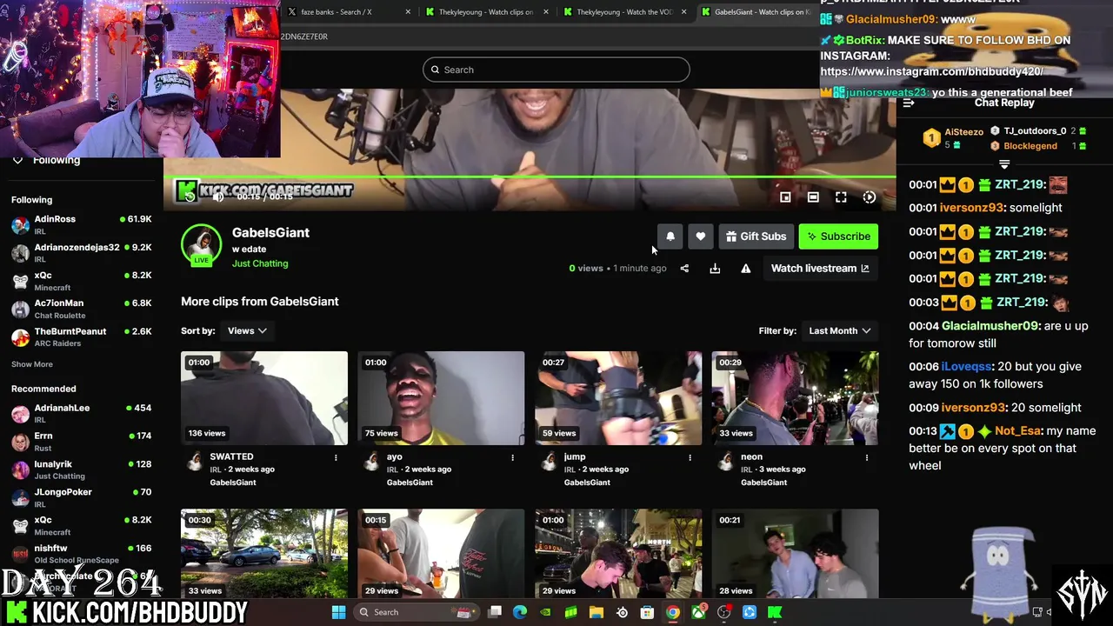
Task: Share the clip via the share icon
Action: coord(684,269)
